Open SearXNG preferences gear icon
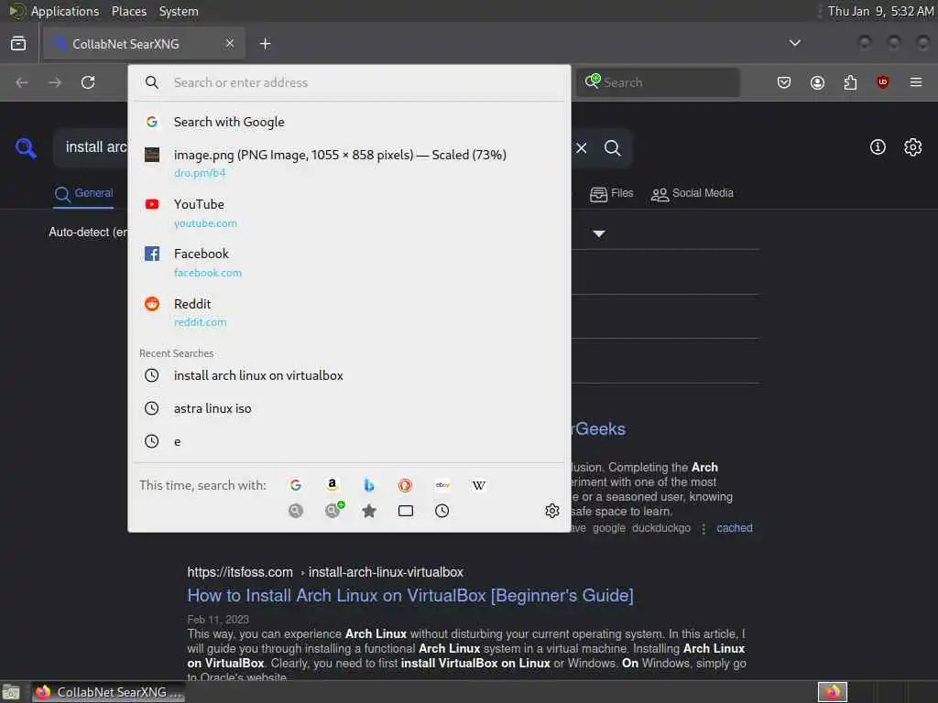 coord(913,147)
